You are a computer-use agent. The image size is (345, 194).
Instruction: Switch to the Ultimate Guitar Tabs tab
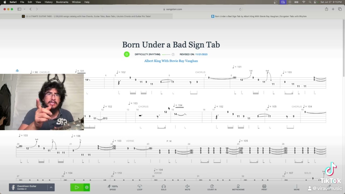pos(86,16)
